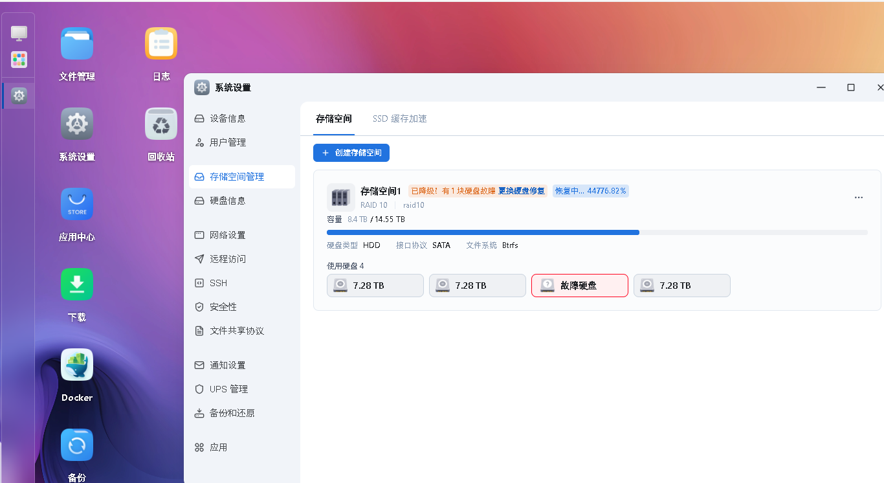
Task: Select the 存储空间 tab
Action: coord(334,119)
